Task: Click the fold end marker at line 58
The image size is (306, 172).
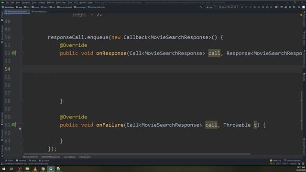Action: pos(22,101)
